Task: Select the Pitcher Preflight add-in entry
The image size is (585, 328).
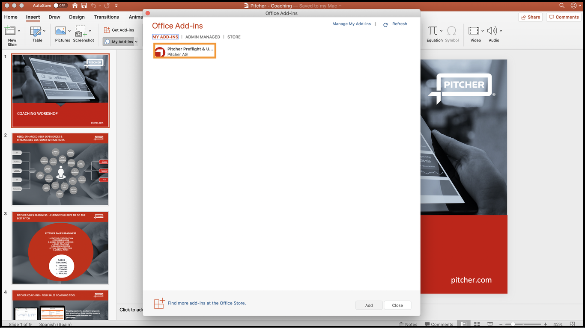Action: pos(185,51)
